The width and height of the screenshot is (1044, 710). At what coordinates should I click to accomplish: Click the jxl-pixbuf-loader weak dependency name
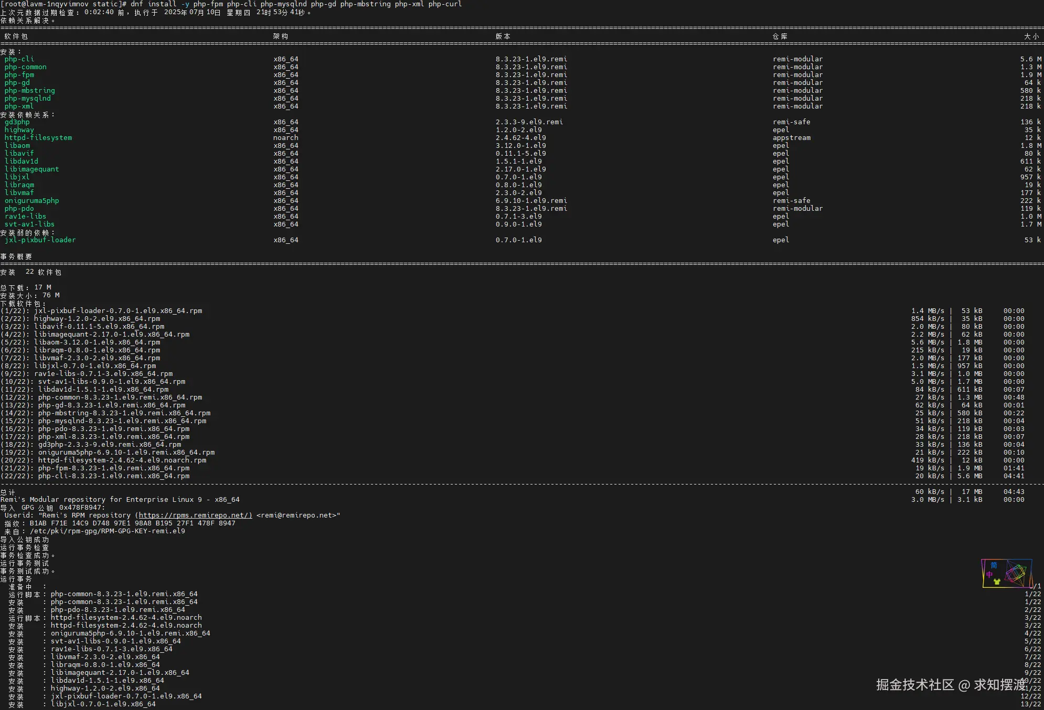40,240
